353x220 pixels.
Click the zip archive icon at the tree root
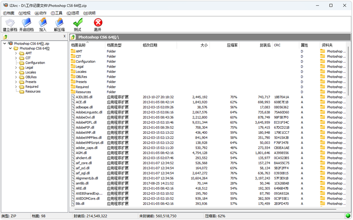[10, 43]
